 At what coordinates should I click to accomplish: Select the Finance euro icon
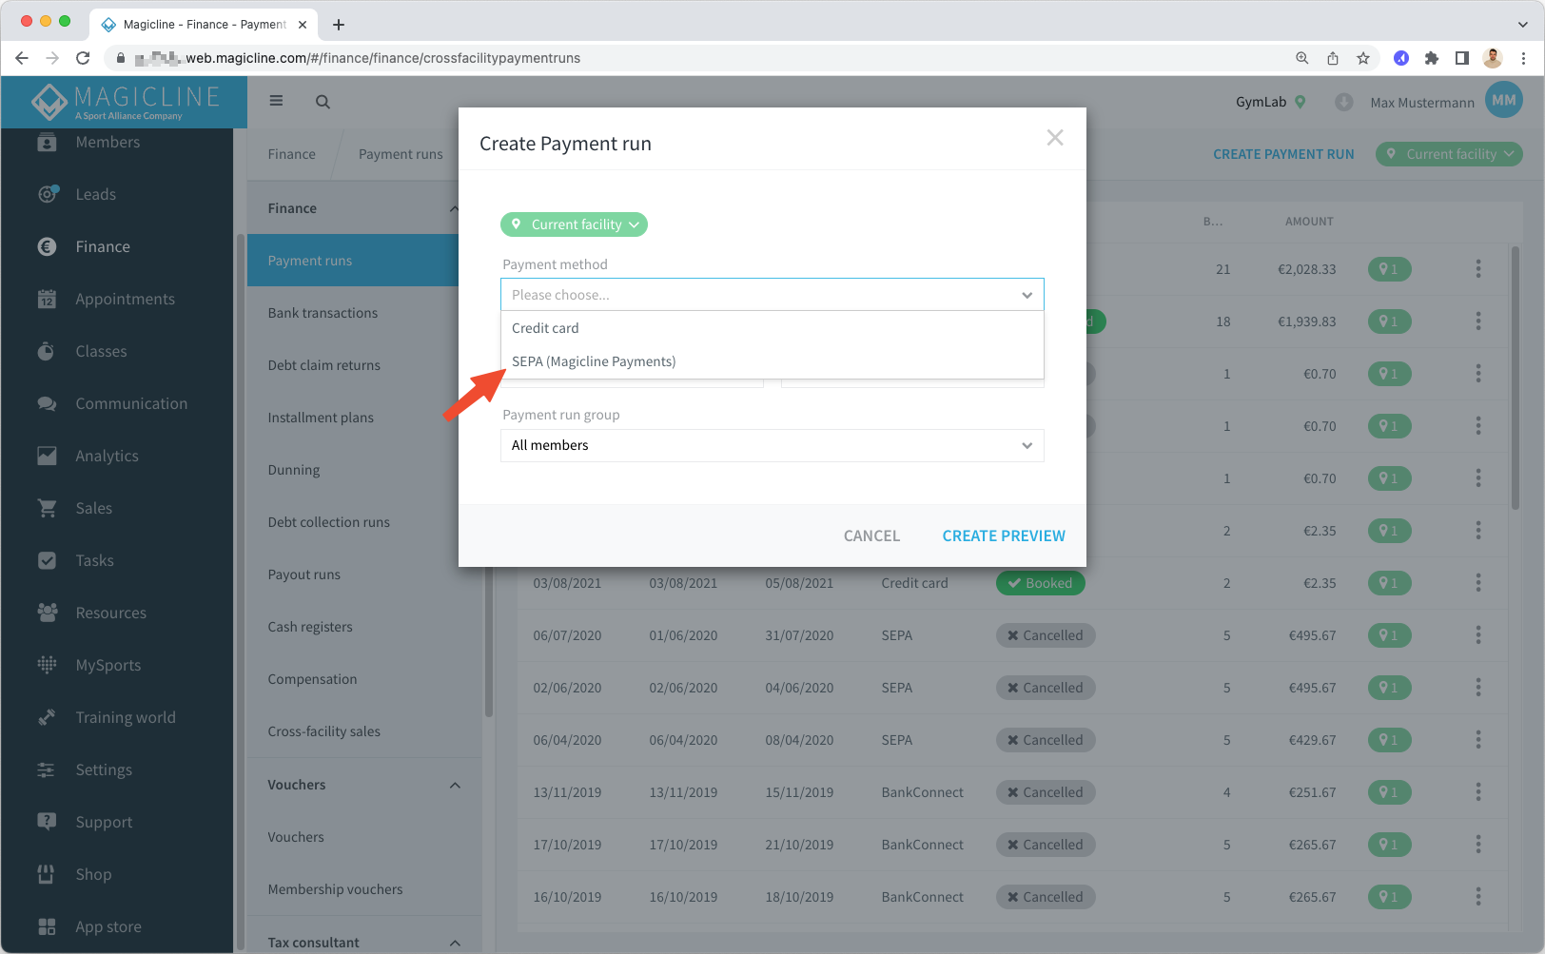(x=47, y=246)
